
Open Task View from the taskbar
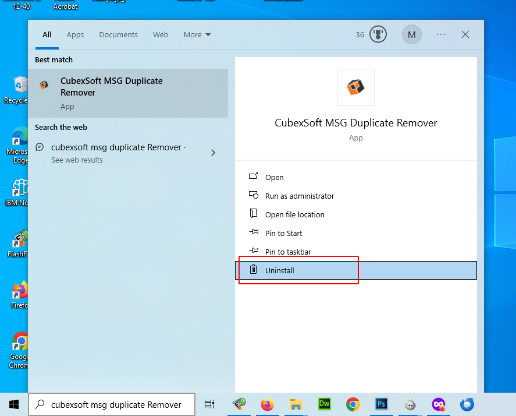[209, 404]
